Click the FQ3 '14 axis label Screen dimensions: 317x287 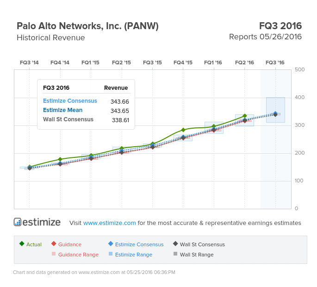click(29, 62)
